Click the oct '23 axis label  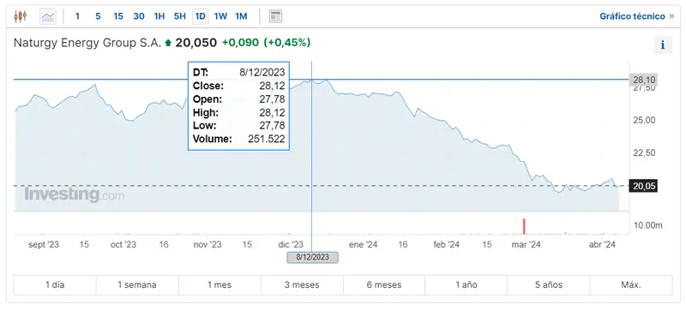[123, 245]
